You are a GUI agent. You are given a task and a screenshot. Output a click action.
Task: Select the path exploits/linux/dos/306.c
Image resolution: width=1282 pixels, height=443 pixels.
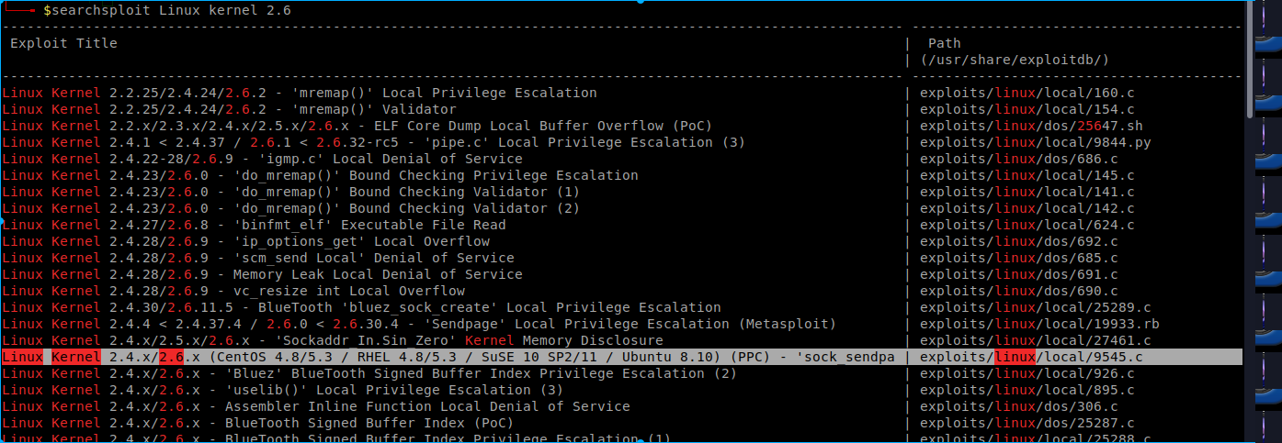pos(1019,406)
